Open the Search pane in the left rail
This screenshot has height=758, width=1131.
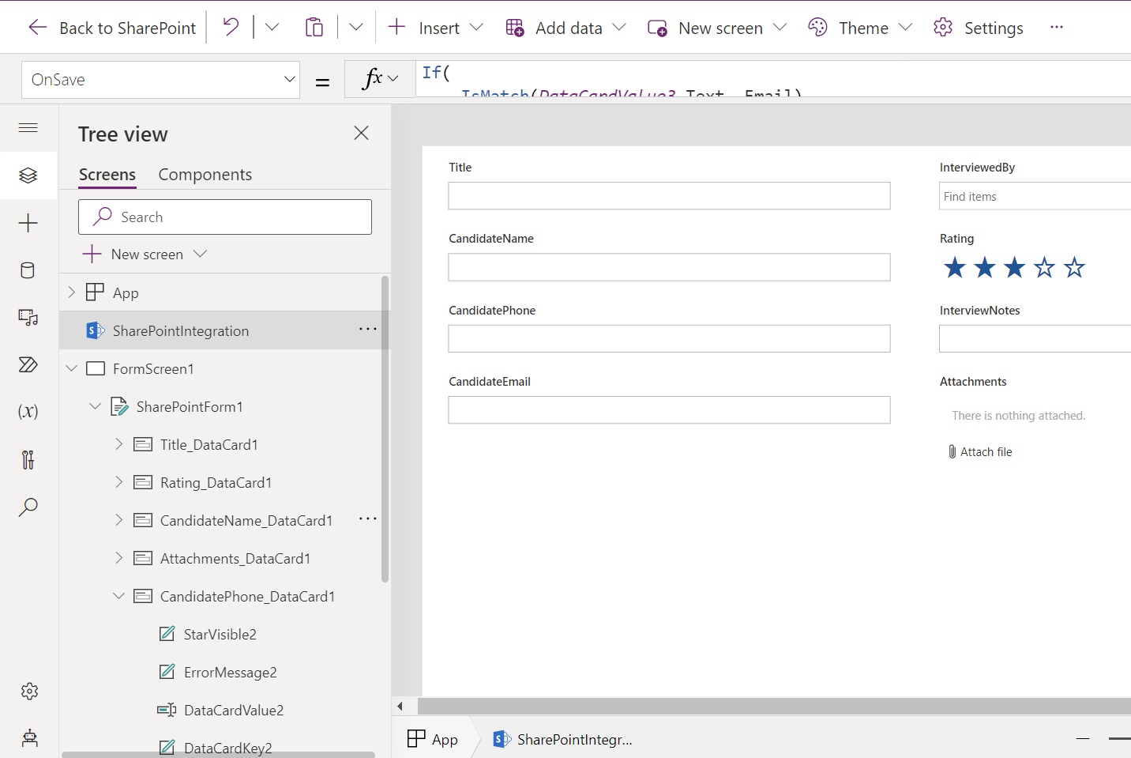28,507
